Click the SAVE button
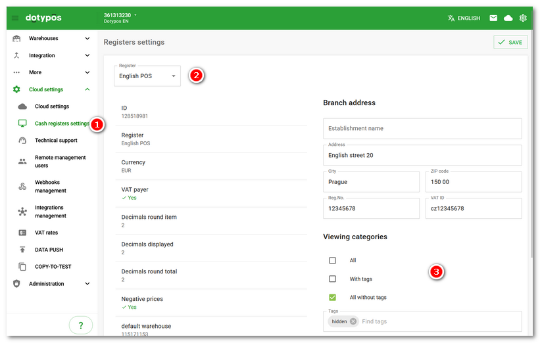This screenshot has height=343, width=540. [x=510, y=42]
